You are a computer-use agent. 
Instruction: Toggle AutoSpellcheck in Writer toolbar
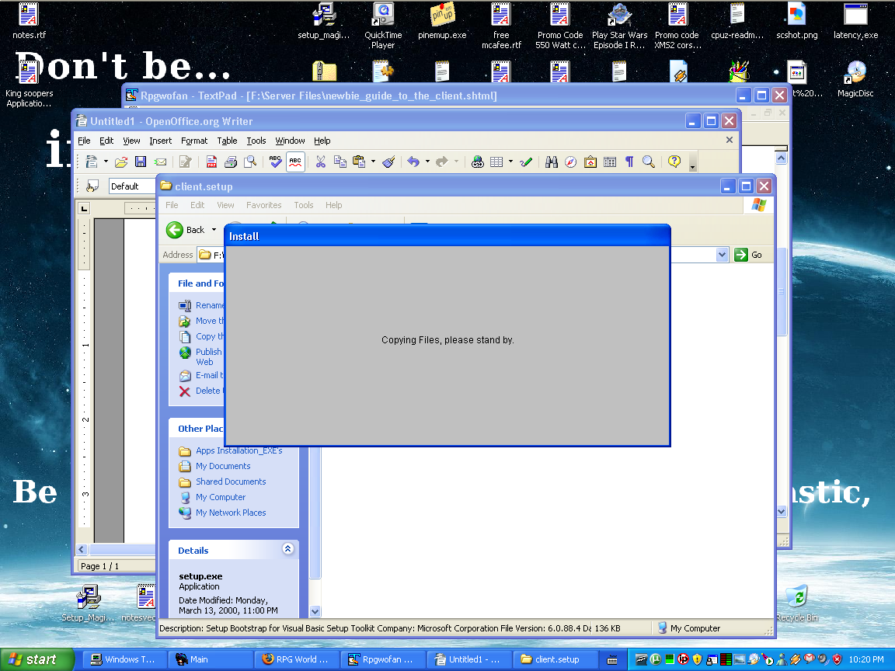point(295,162)
